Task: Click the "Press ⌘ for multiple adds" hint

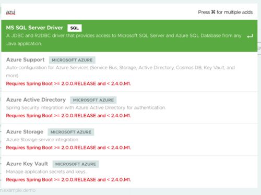Action: 226,12
